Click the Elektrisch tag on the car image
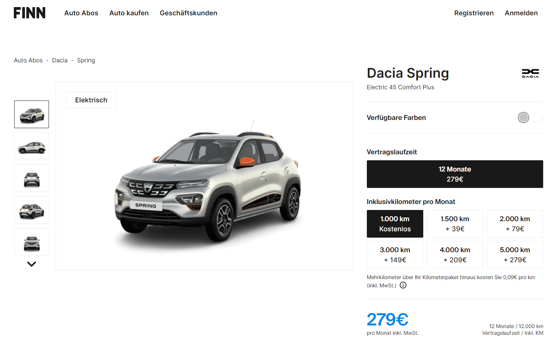The image size is (557, 340). (x=91, y=100)
